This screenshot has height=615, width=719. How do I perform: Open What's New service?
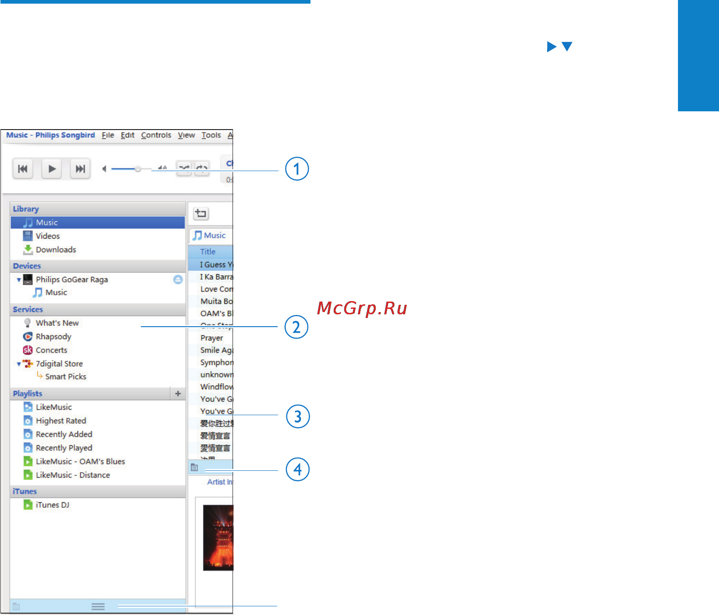(x=57, y=323)
